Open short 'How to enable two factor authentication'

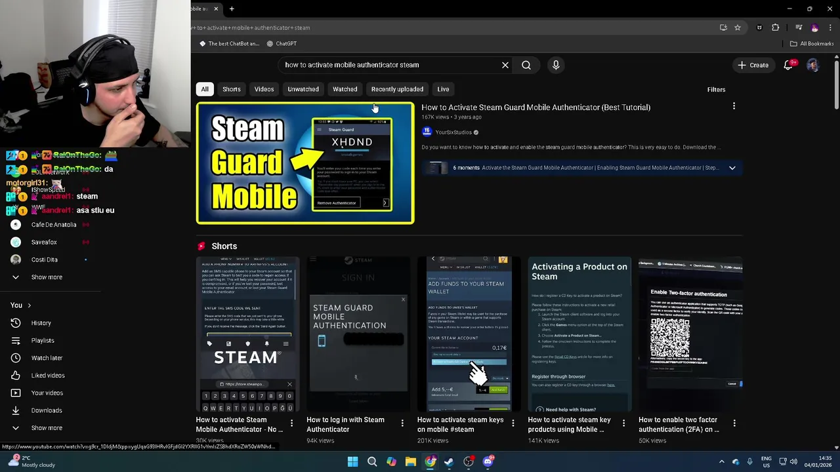click(x=690, y=334)
